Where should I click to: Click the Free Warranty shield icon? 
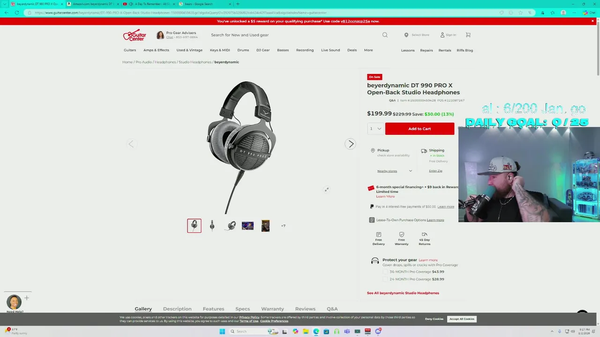coord(401,234)
